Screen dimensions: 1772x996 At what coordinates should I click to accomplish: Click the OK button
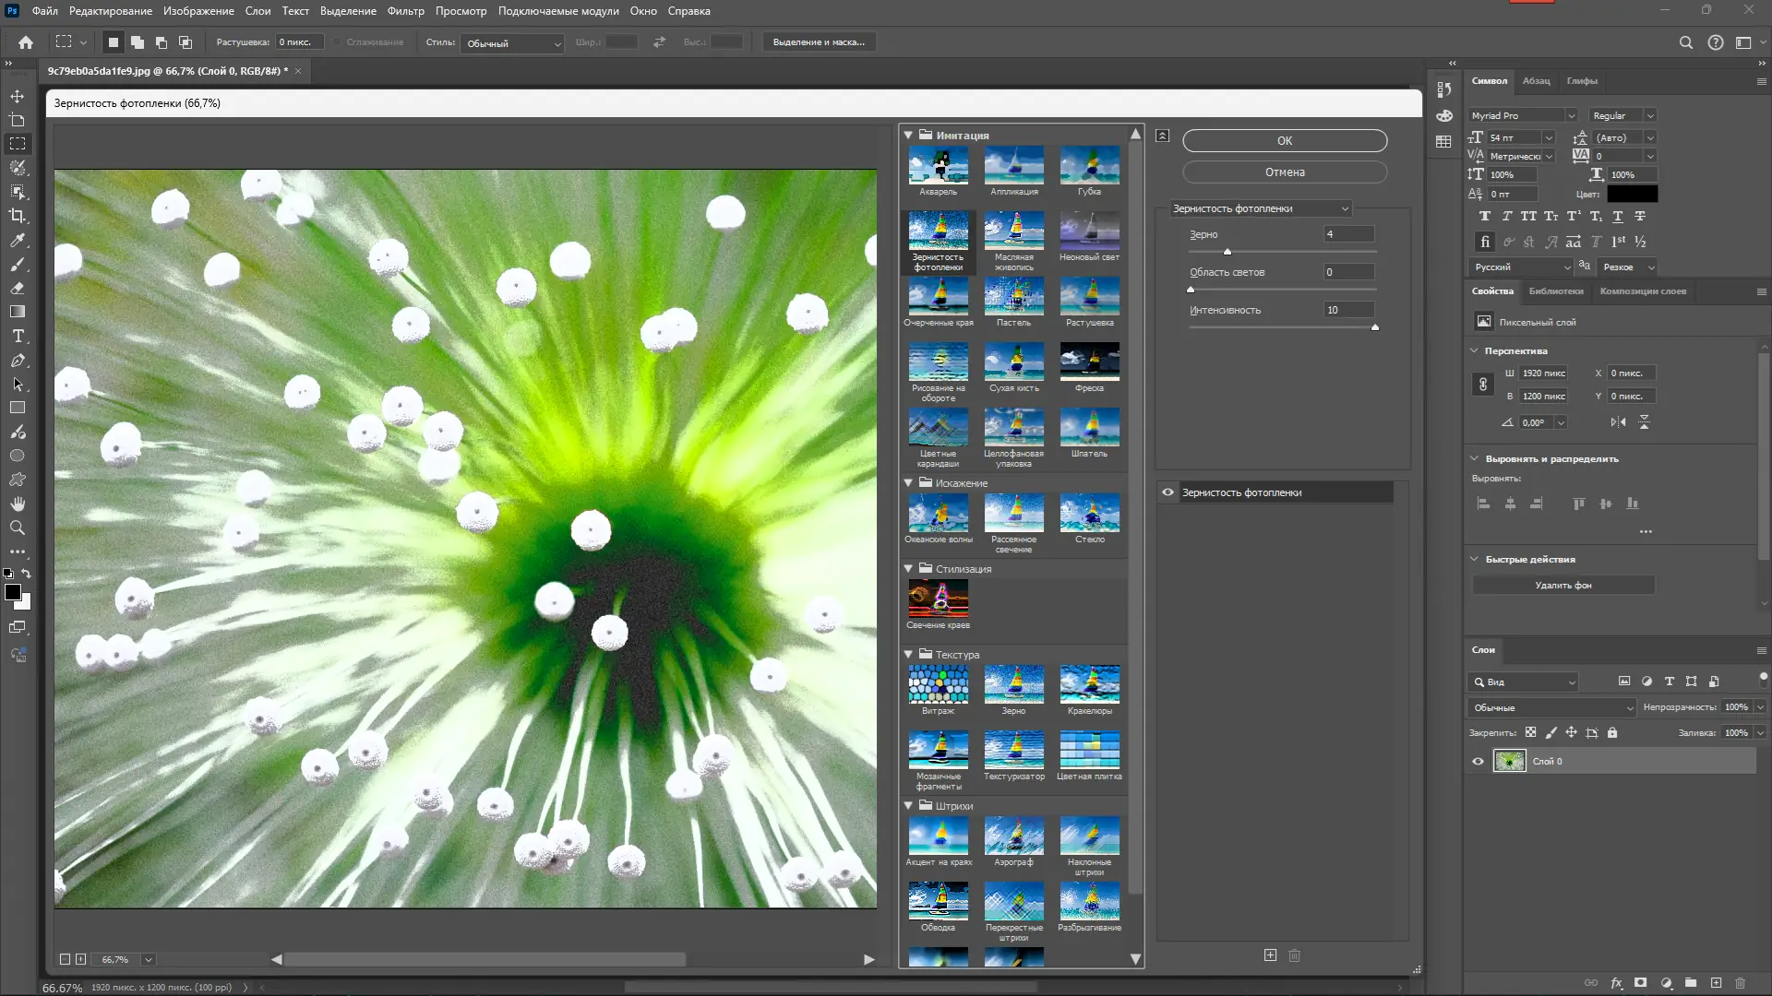click(1284, 141)
